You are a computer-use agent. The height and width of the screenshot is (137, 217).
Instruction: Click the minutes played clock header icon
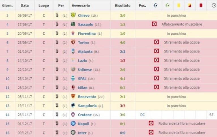click(214, 5)
